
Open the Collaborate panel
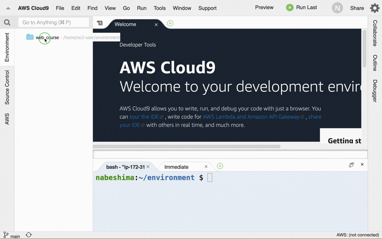375,33
